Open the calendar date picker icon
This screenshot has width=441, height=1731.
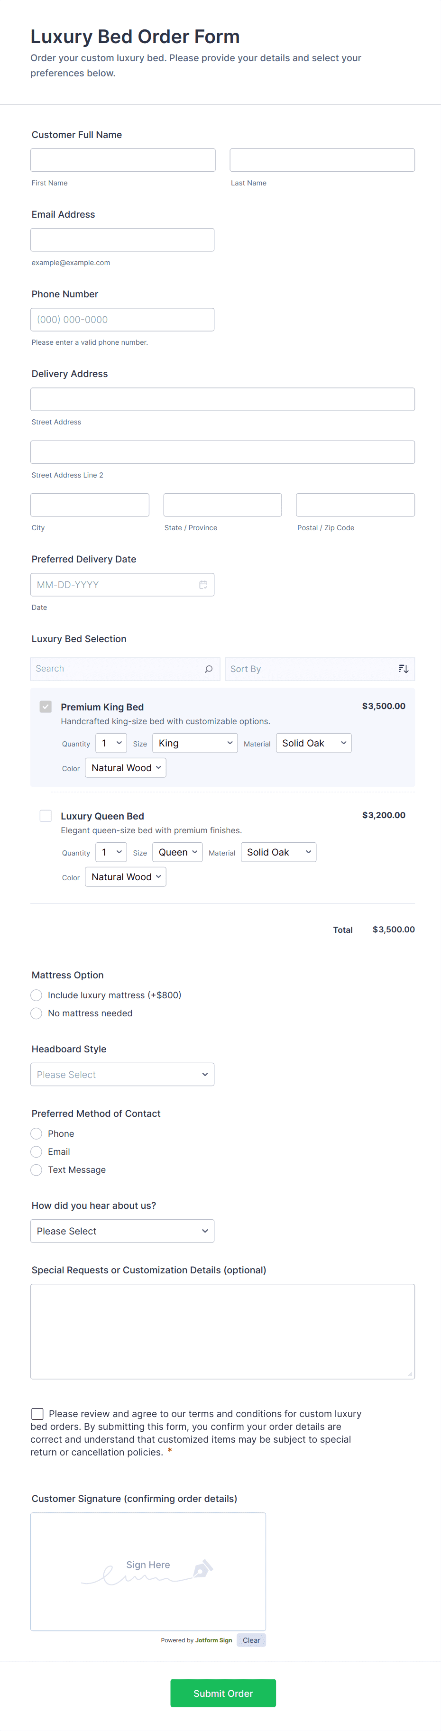[x=203, y=585]
